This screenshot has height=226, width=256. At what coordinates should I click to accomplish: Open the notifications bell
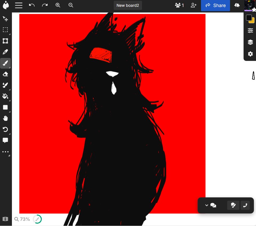(237, 5)
